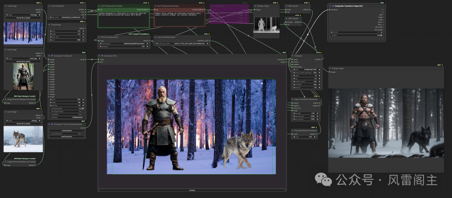
Task: Open image selector showing forest.jpg
Action: 23,15
